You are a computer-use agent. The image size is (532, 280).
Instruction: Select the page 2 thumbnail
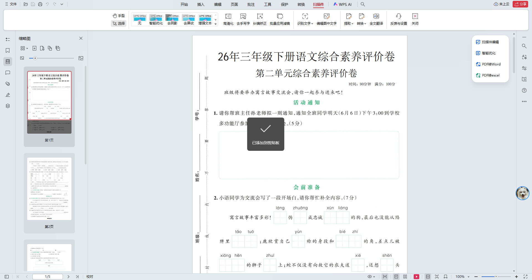(x=49, y=189)
